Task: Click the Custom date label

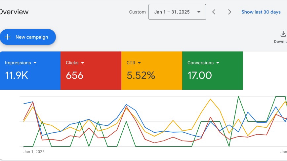Action: pyautogui.click(x=137, y=12)
